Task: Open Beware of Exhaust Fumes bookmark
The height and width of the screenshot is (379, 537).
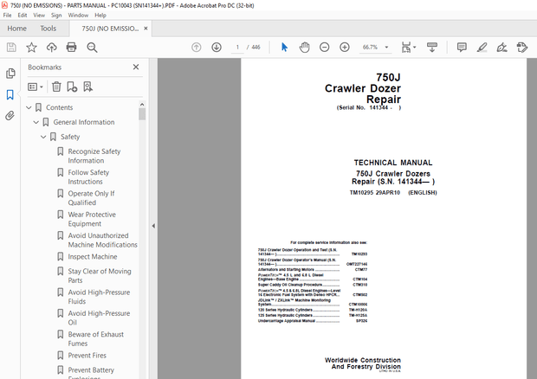Action: 95,339
